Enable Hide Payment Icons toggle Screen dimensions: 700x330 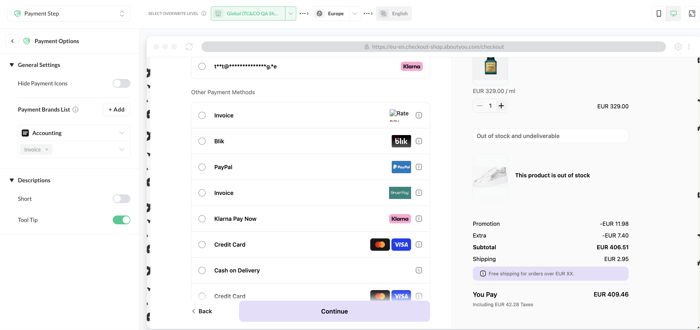pos(121,83)
